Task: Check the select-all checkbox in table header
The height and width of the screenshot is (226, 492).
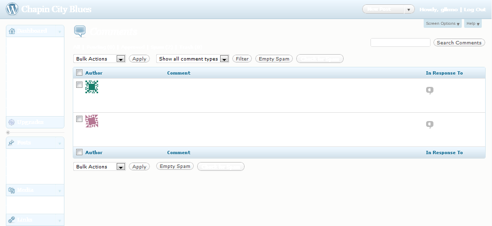Action: (x=79, y=73)
